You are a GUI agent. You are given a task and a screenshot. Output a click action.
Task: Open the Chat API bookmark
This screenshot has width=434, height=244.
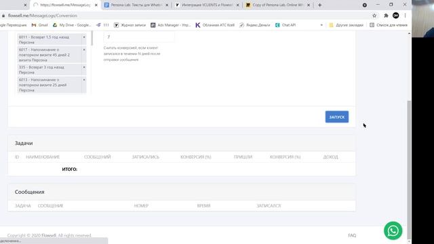[285, 25]
